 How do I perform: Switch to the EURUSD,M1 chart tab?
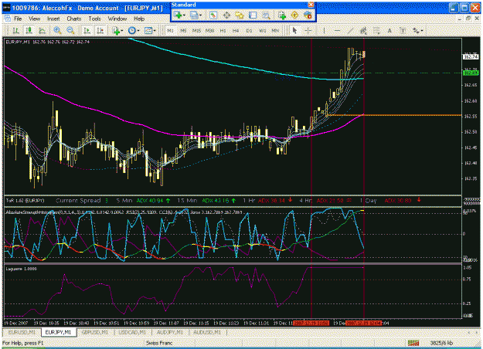click(22, 332)
